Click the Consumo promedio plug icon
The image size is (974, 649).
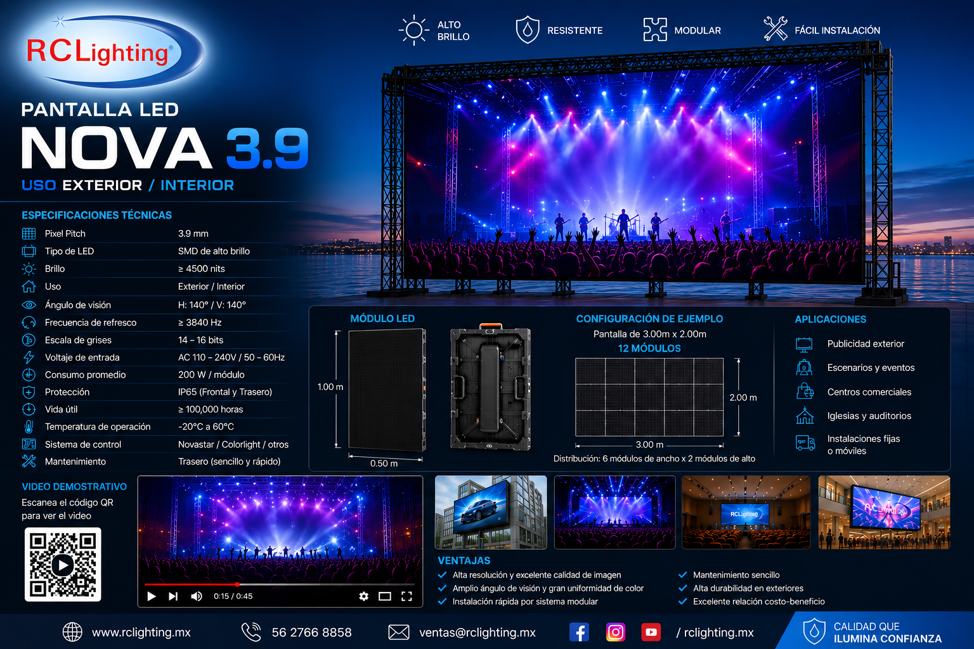pos(29,375)
